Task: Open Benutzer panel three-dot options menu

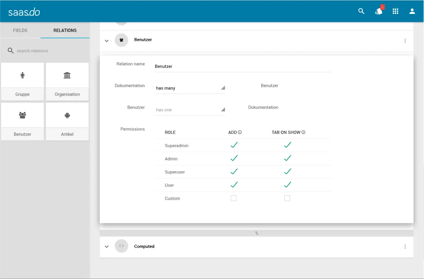Action: click(x=405, y=41)
